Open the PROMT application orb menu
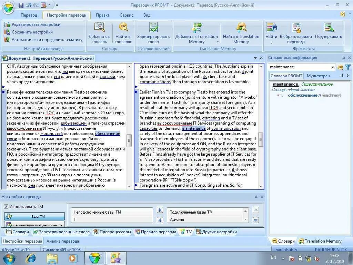The image size is (353, 265). point(8,8)
